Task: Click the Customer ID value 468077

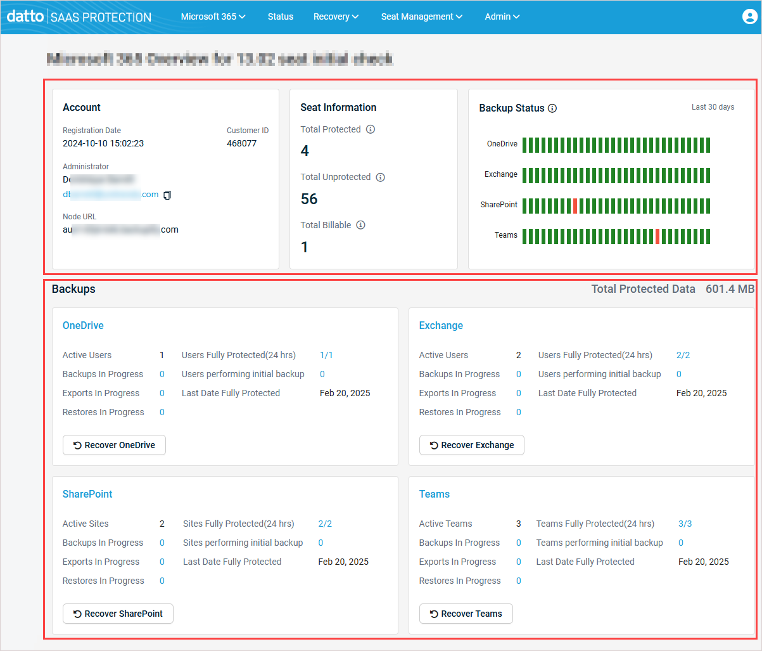Action: pos(242,143)
